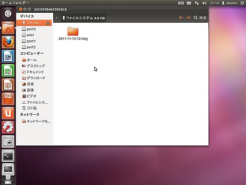Open the Terminal from launcher
Screen dimensions: 246x185
tap(8, 156)
